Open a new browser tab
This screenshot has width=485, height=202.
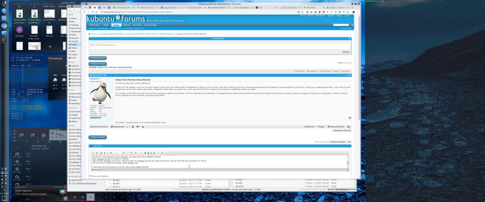click(x=351, y=8)
